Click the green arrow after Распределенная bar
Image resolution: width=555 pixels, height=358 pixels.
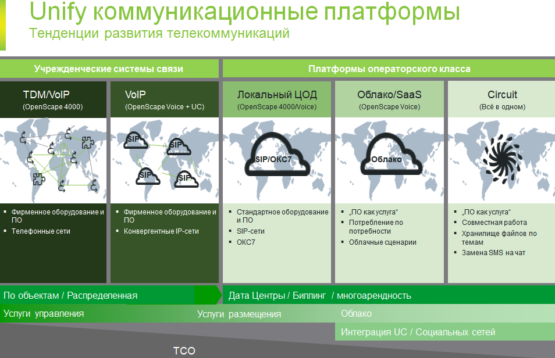point(208,295)
